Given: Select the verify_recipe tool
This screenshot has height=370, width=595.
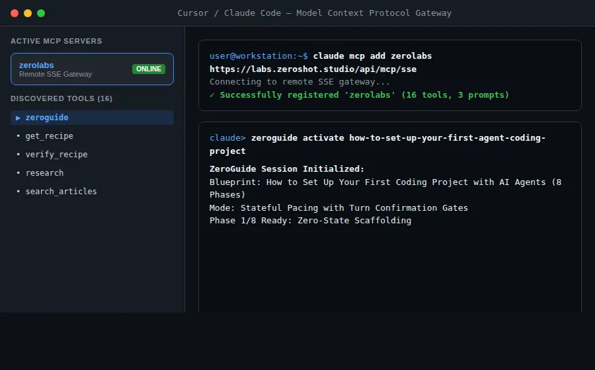Looking at the screenshot, I should pos(57,155).
